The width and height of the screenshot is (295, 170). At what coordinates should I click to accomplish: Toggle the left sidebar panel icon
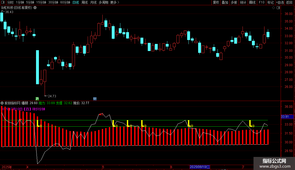point(3,2)
